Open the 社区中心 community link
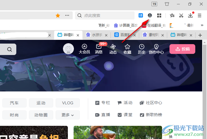The image size is (207, 139). coord(151,103)
